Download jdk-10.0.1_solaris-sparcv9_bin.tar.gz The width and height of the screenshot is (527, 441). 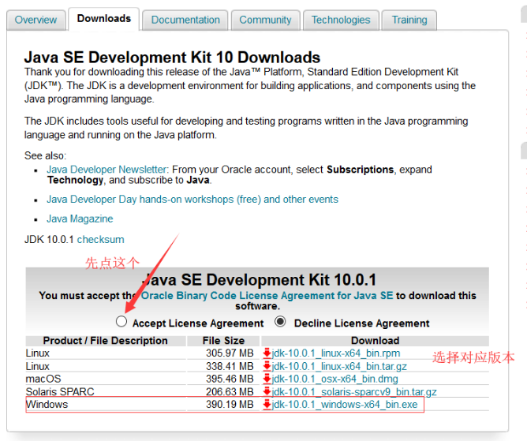click(x=354, y=392)
